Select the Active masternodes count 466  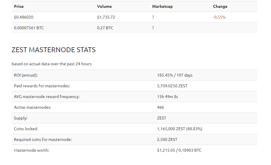click(160, 107)
